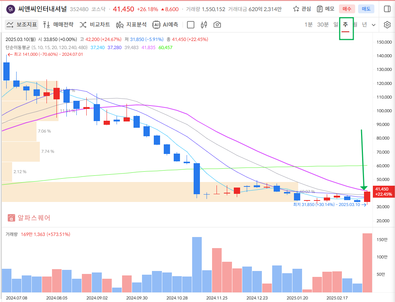This screenshot has width=395, height=302.
Task: Expand the interval dropdown chevron
Action: pos(374,25)
